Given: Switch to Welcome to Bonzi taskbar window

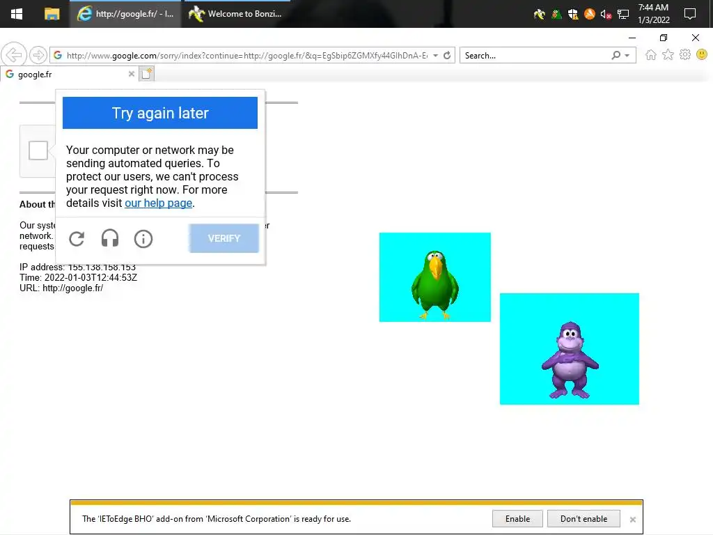Looking at the screenshot, I should point(236,14).
